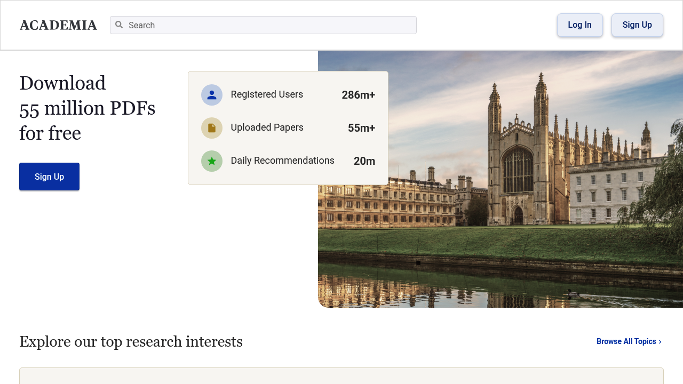This screenshot has height=384, width=683.
Task: Click the 20m statistic
Action: click(x=364, y=161)
